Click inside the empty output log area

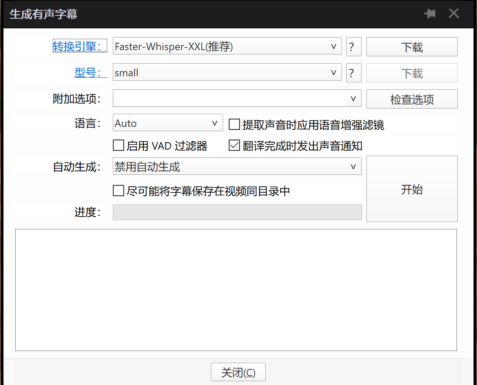point(236,290)
